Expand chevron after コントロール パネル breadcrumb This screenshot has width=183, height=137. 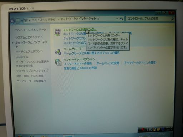(x=58, y=20)
